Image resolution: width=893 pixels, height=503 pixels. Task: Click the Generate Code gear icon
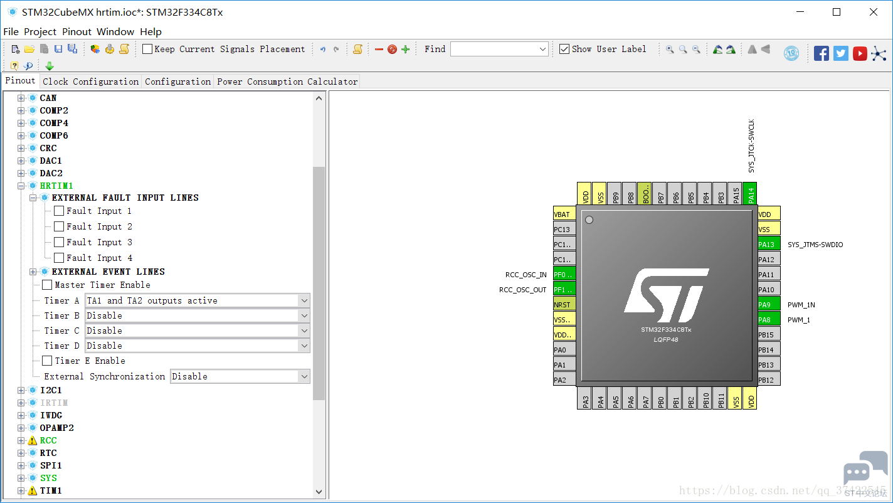tap(110, 49)
